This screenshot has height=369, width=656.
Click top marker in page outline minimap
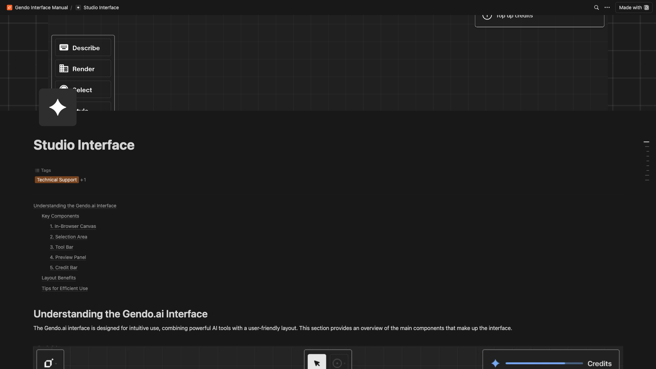point(646,142)
